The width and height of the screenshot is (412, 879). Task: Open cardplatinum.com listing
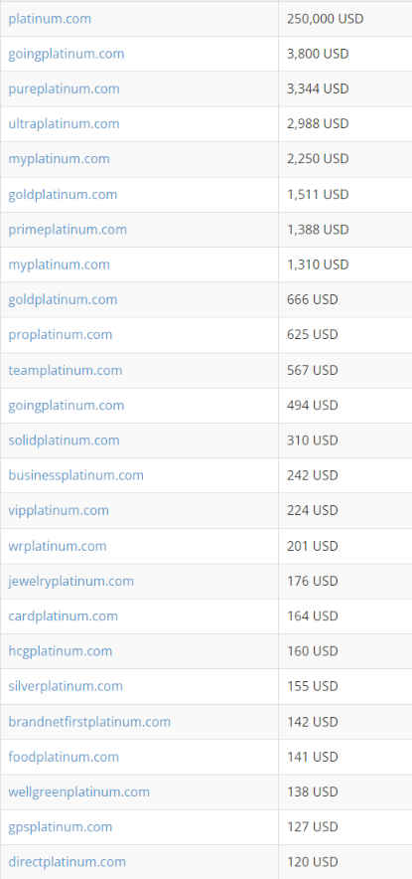point(63,616)
